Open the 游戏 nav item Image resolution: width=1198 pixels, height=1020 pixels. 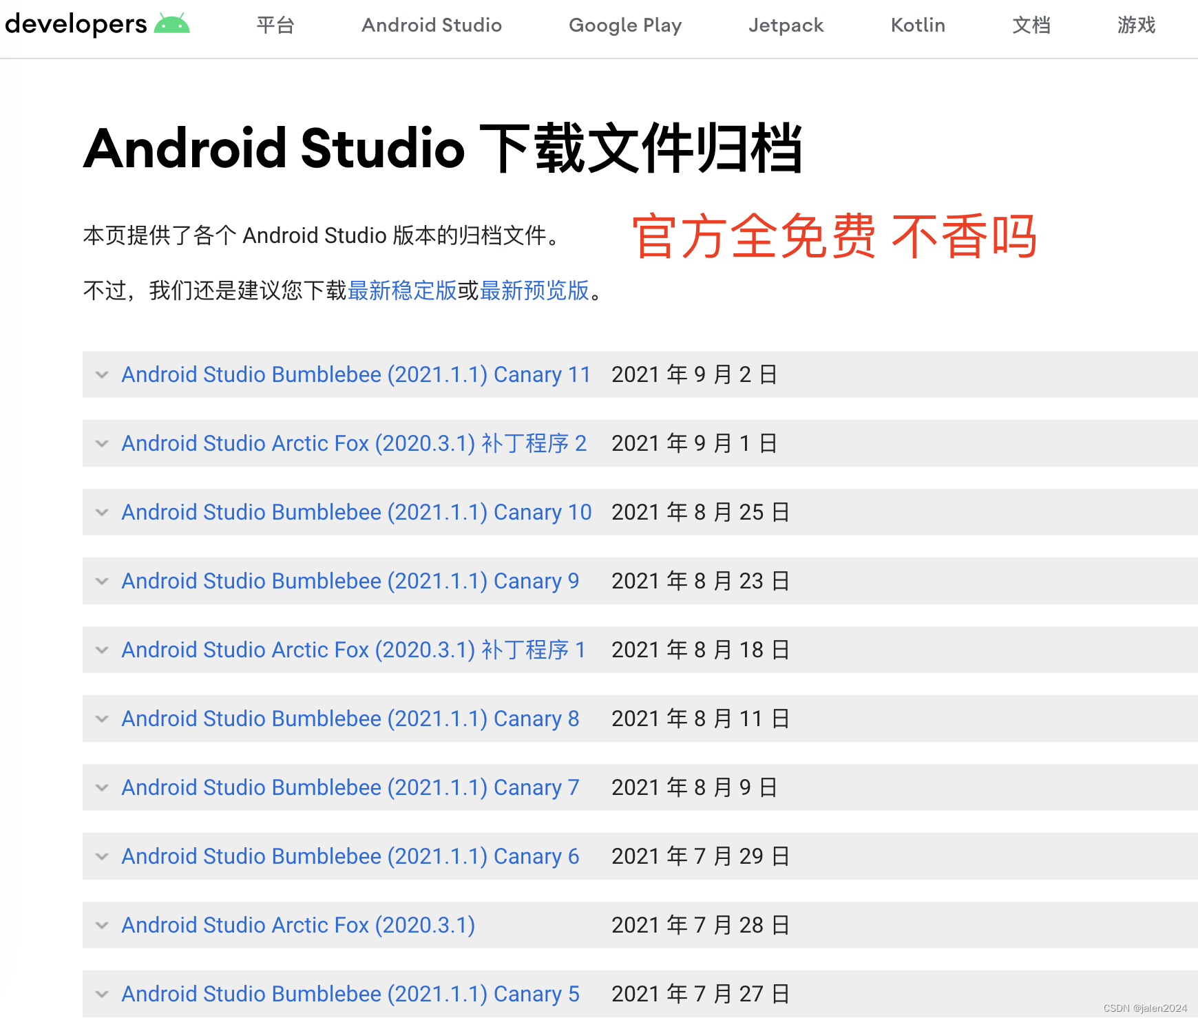click(x=1136, y=25)
